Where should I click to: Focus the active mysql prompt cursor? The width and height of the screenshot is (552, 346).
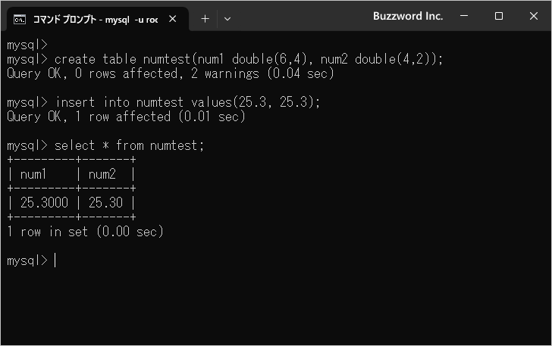[55, 260]
